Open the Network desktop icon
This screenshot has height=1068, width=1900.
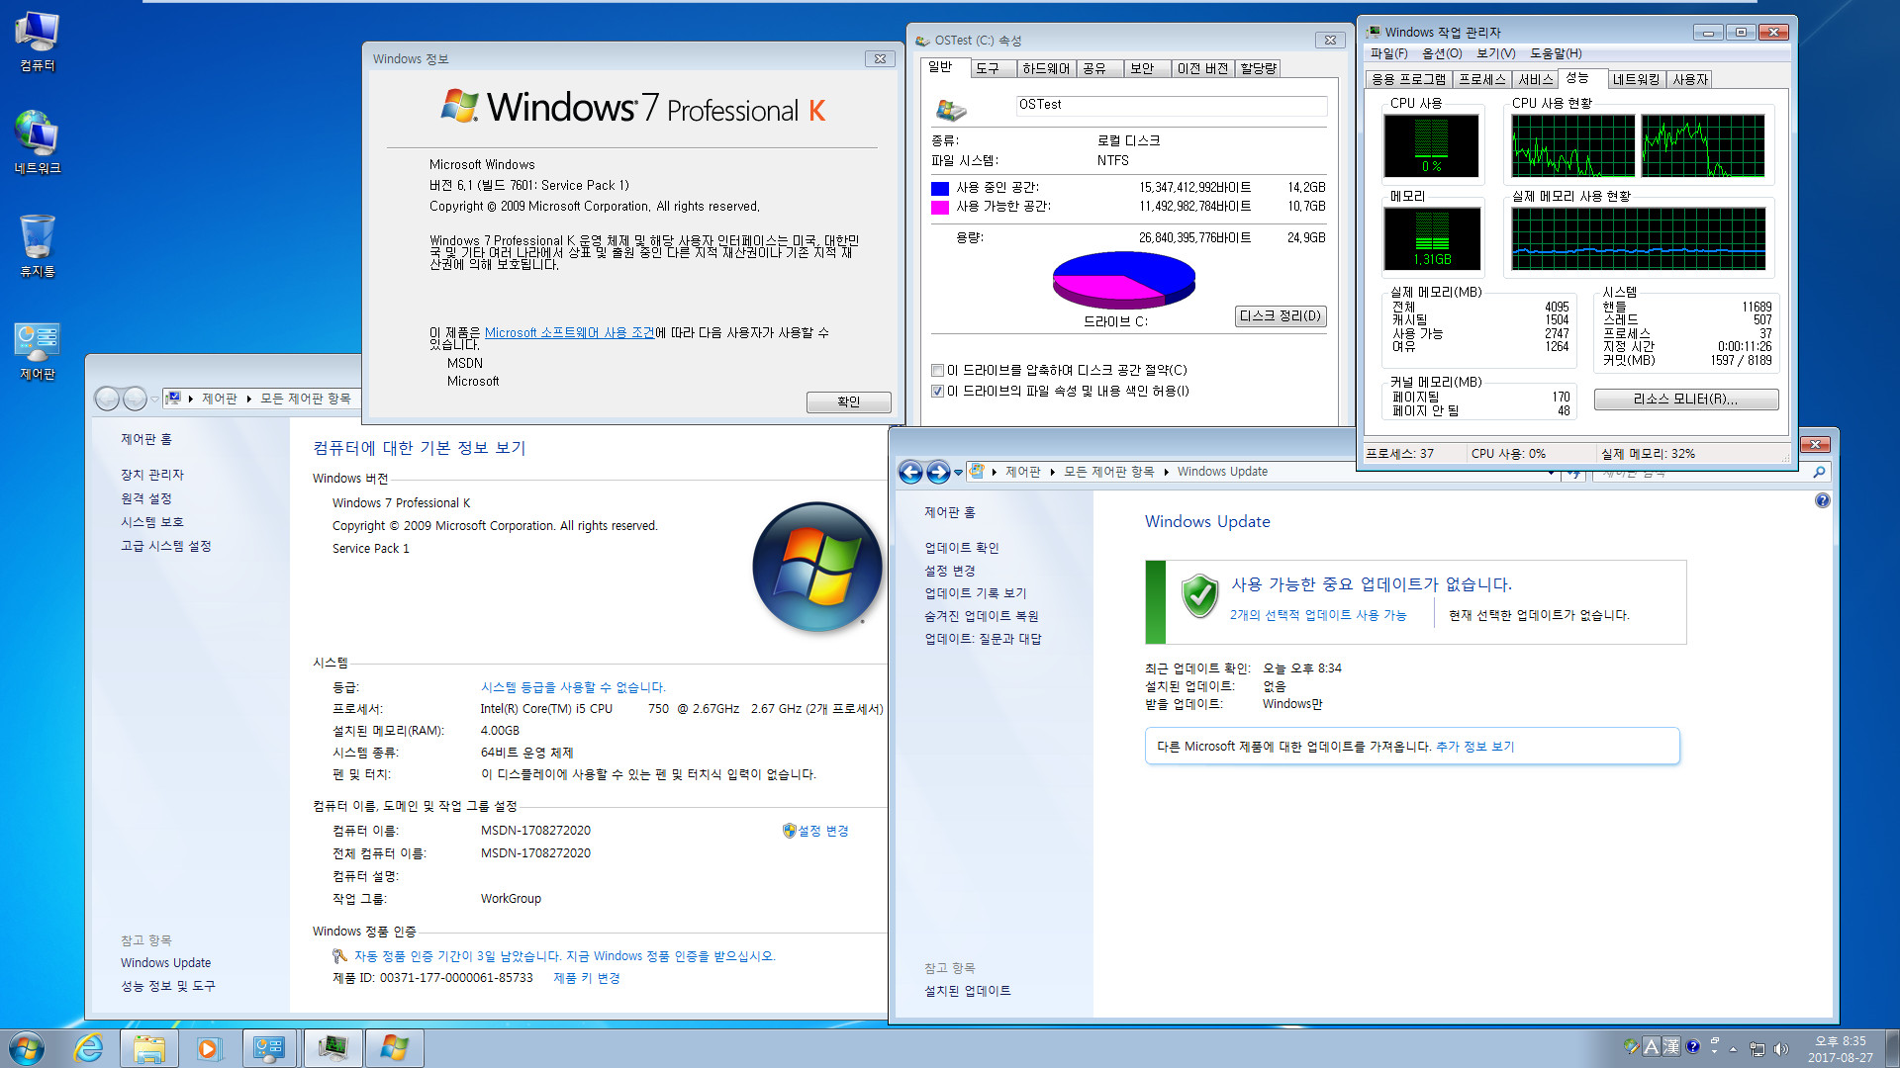coord(38,143)
